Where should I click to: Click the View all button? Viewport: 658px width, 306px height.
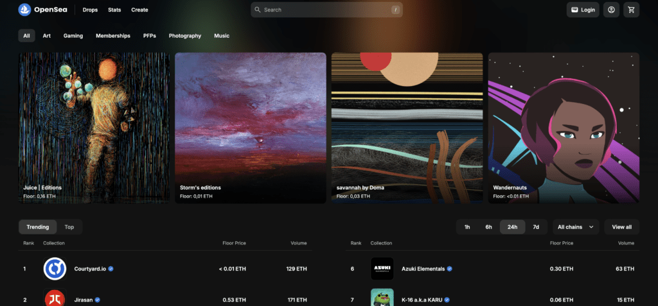click(621, 227)
